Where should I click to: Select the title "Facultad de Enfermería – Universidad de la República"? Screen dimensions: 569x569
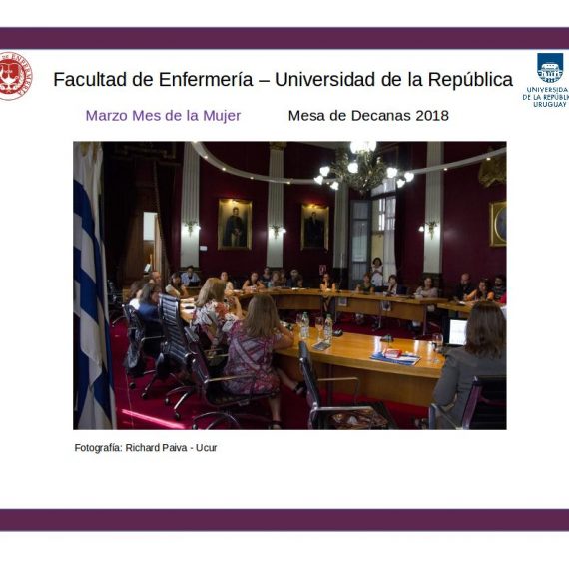(284, 80)
